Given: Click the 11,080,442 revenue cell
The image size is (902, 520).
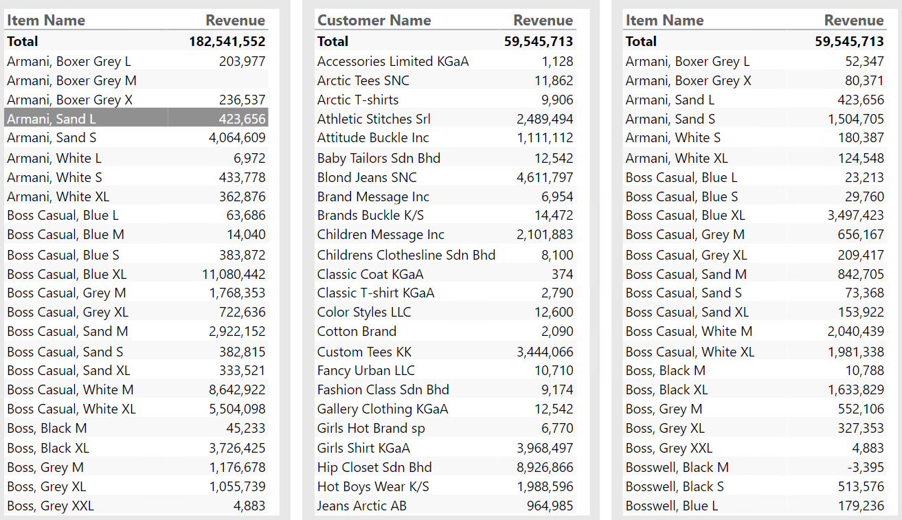Looking at the screenshot, I should pos(234,274).
